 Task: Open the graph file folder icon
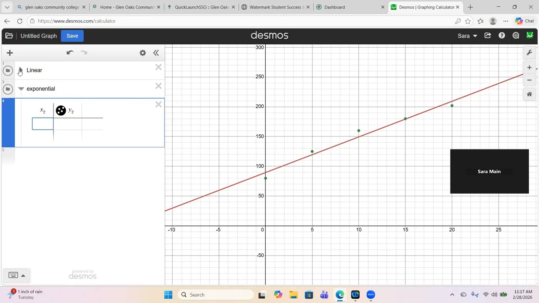[9, 36]
